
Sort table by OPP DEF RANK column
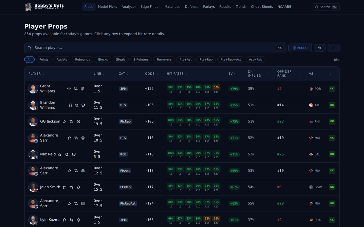pos(289,74)
